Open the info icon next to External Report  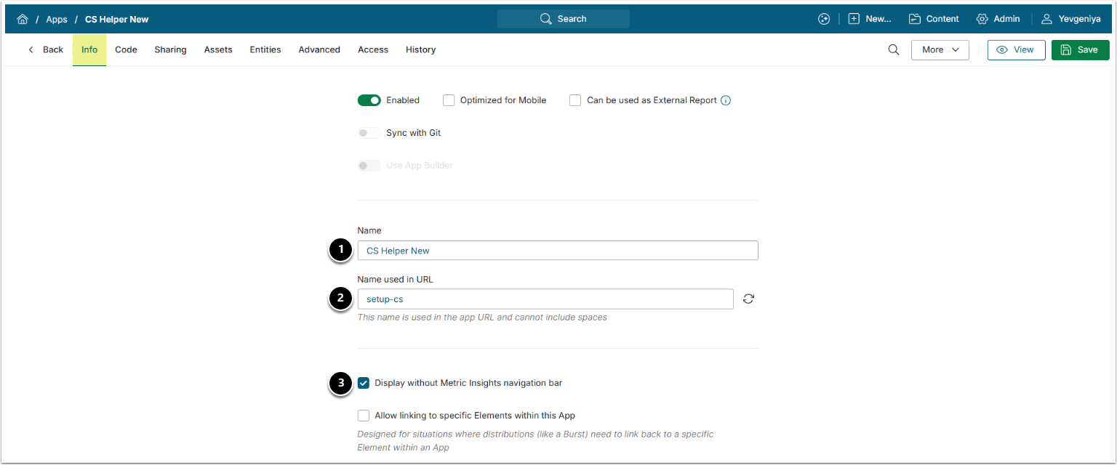tap(726, 100)
